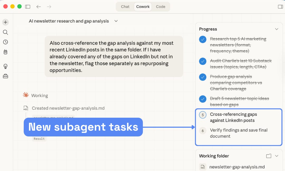Switch to the Chat tab

point(125,7)
